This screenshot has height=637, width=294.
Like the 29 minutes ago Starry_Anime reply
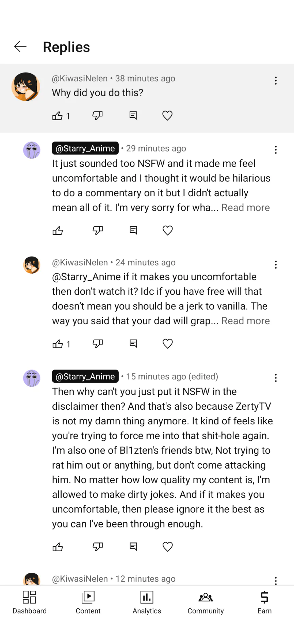point(58,231)
